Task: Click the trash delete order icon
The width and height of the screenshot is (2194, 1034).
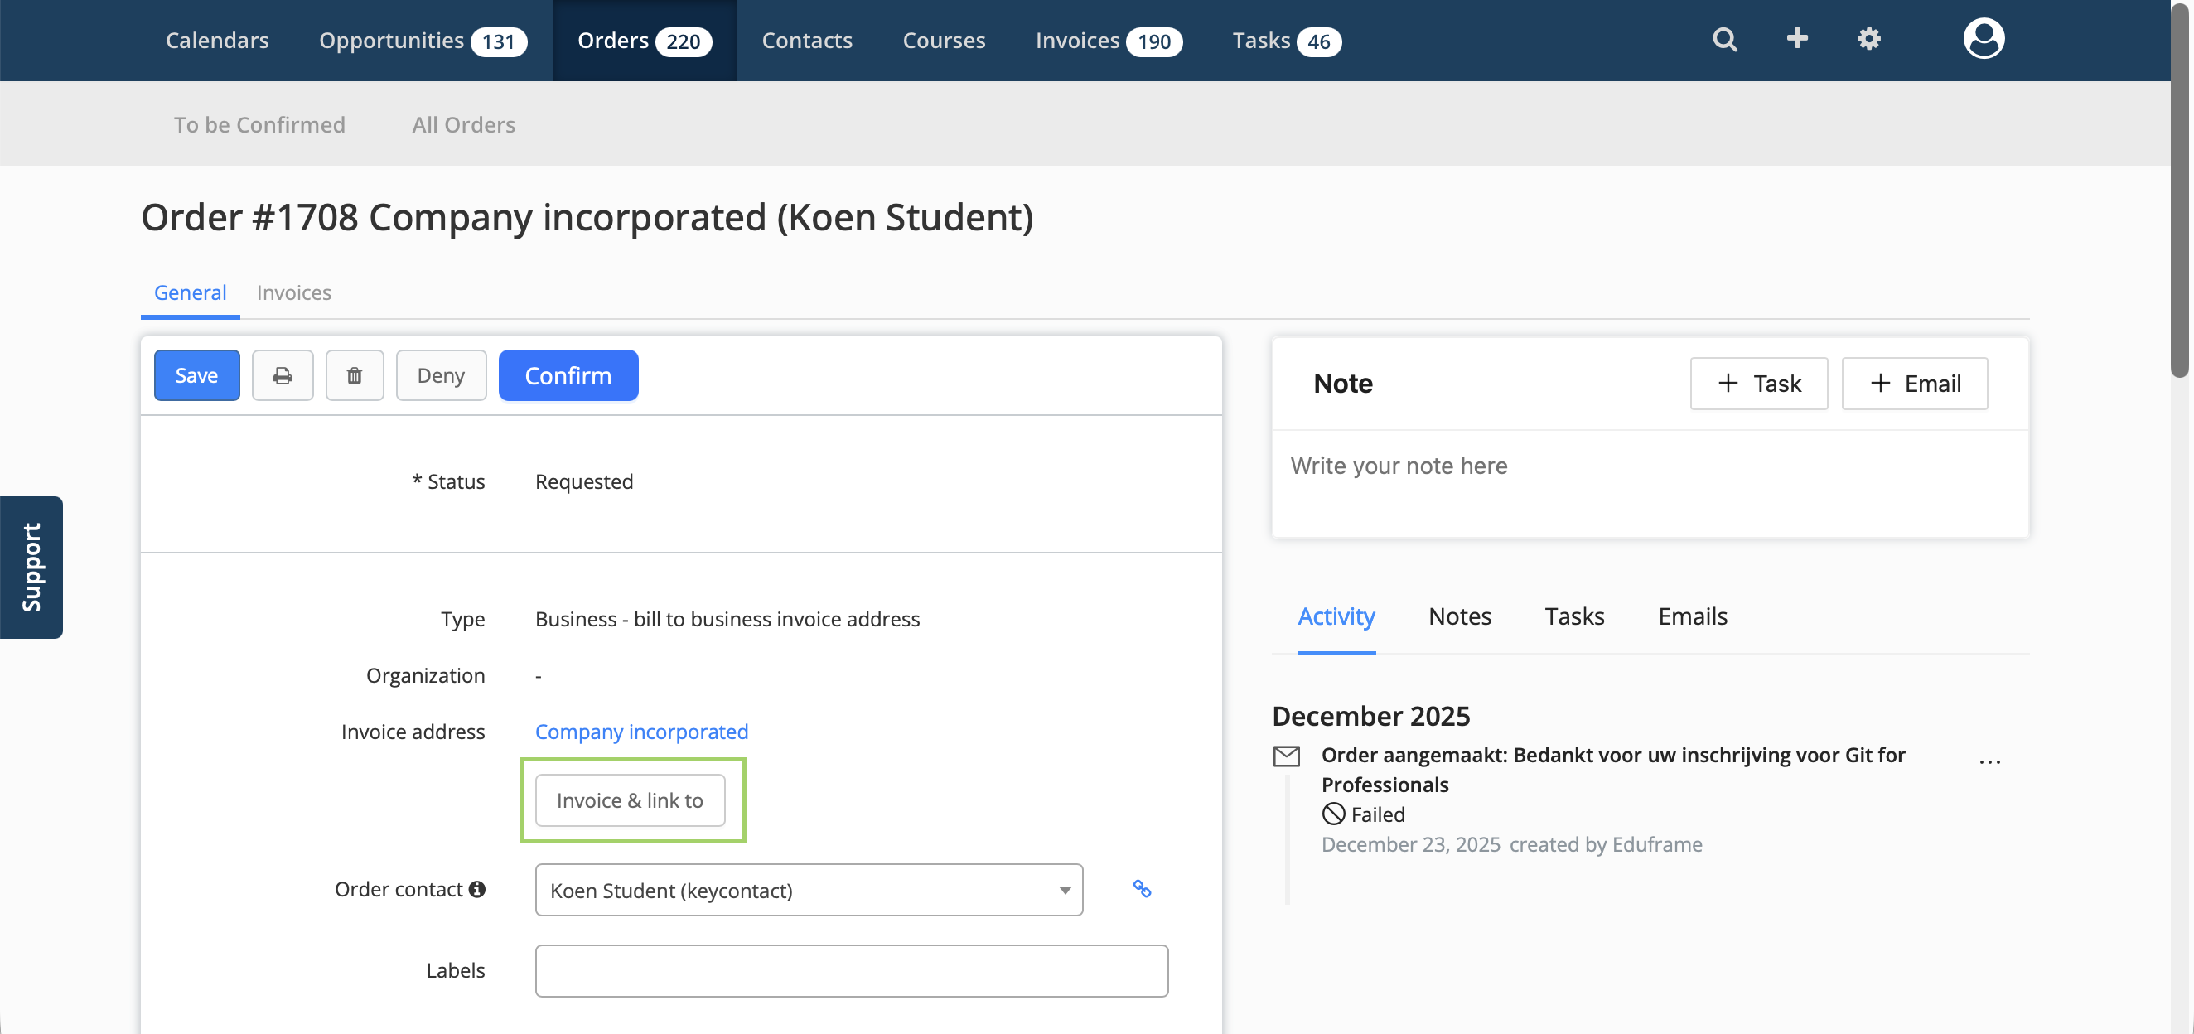Action: 355,375
